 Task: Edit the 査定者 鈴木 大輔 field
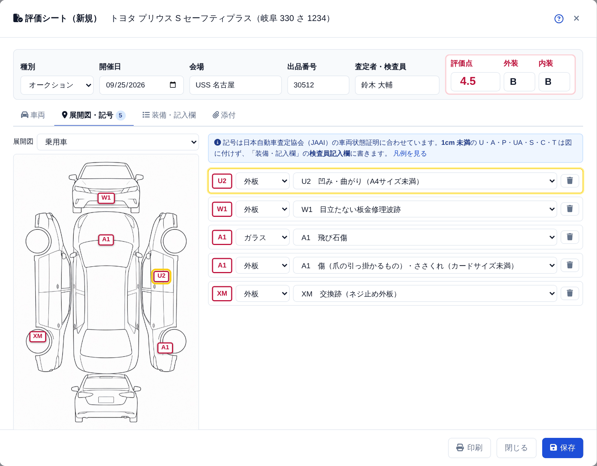point(397,85)
